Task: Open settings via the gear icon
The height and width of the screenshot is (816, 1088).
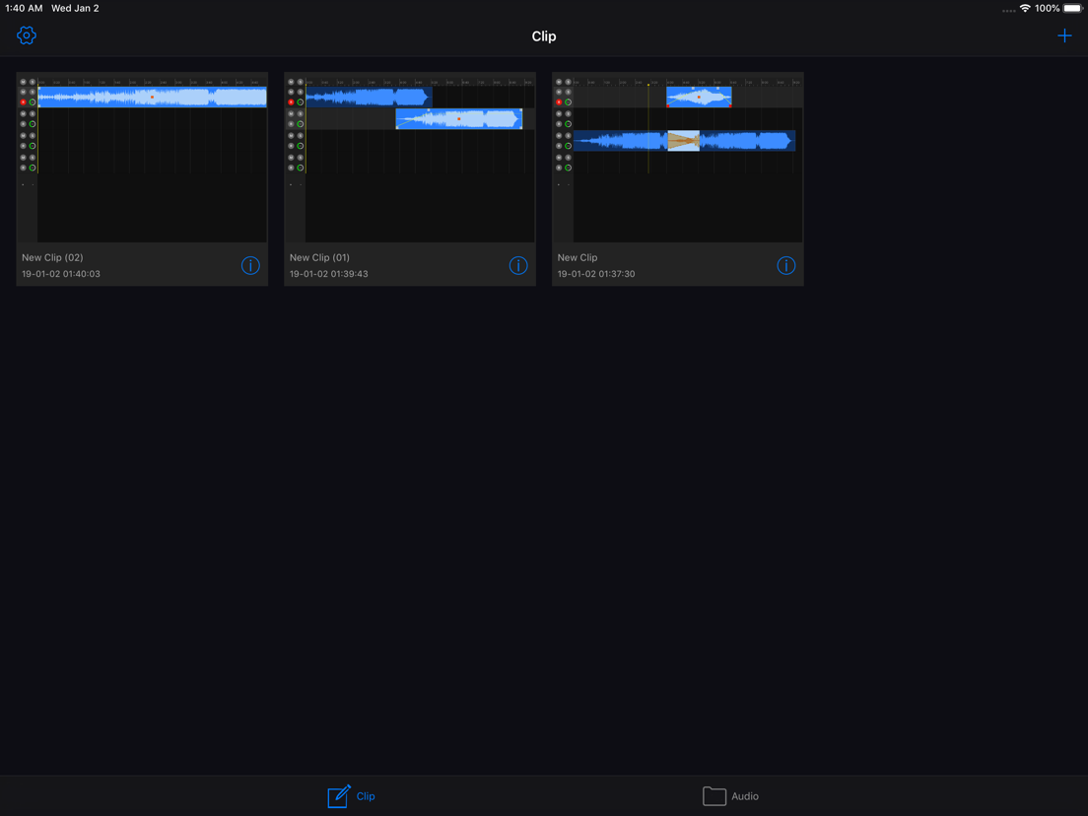Action: coord(27,35)
